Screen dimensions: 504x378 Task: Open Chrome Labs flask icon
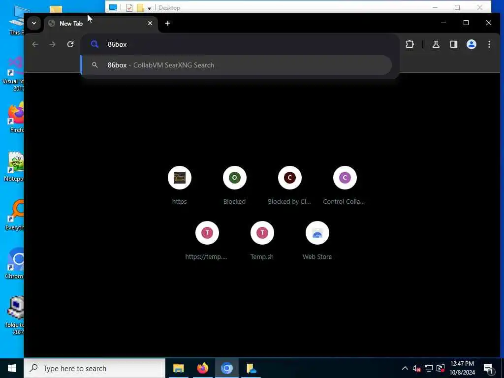436,44
